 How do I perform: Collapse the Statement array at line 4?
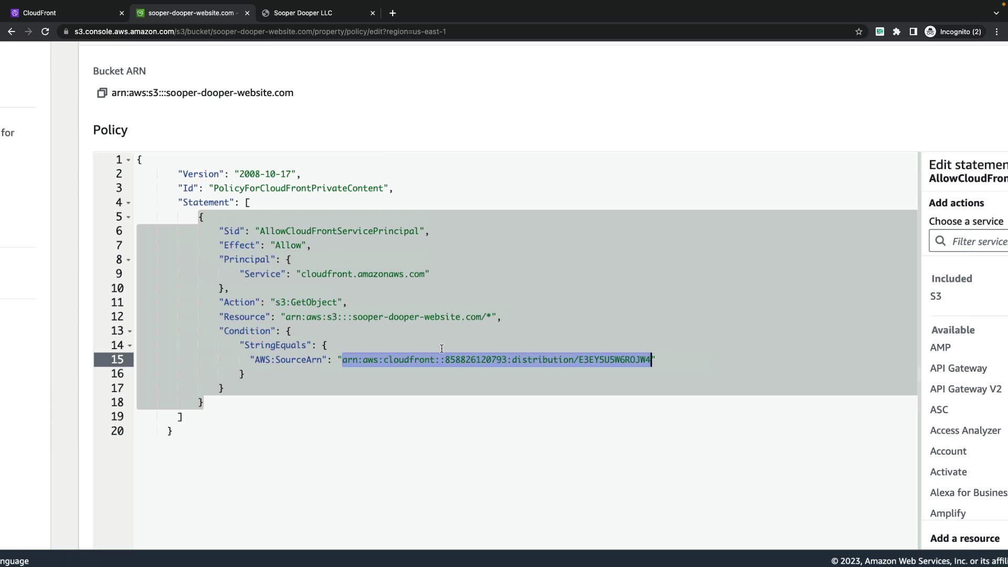click(129, 203)
